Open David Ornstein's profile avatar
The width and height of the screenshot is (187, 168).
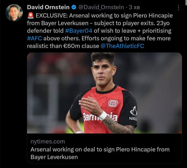coord(14,13)
